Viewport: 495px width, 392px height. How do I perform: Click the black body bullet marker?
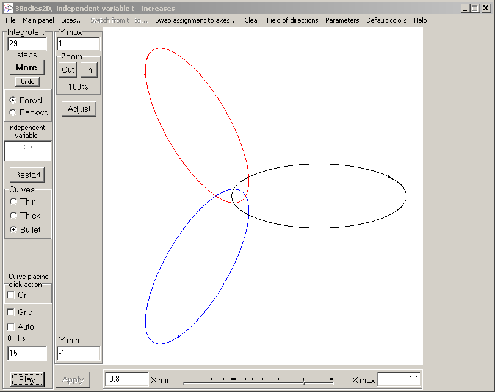pyautogui.click(x=389, y=176)
